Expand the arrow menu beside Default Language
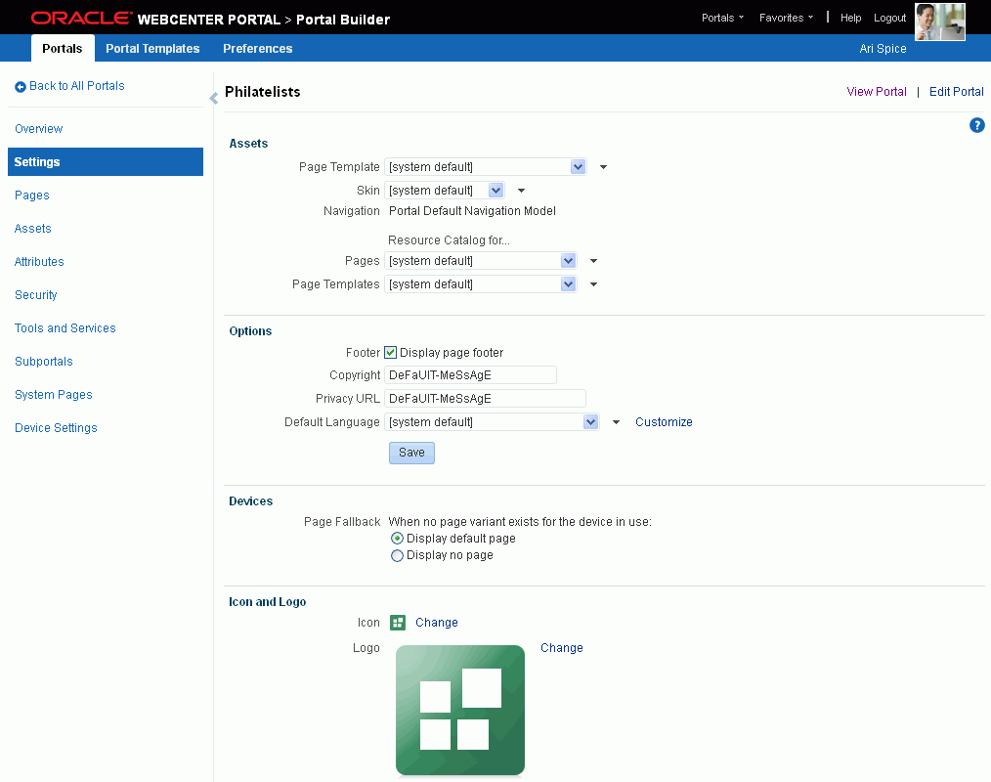This screenshot has width=991, height=782. pos(617,422)
